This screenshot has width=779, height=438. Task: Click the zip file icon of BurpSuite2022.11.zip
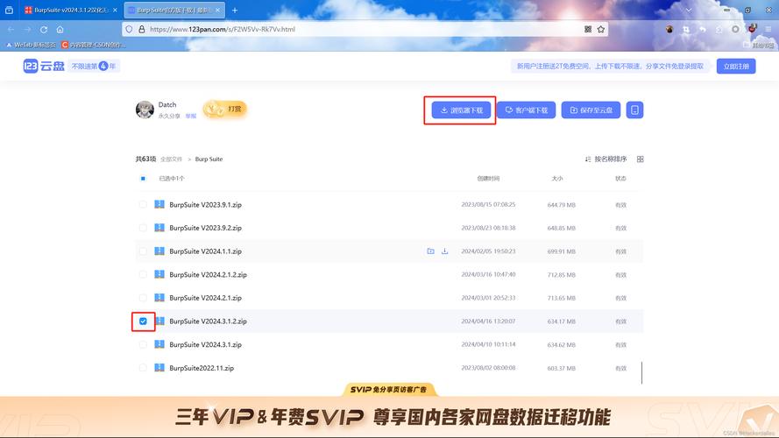(159, 368)
